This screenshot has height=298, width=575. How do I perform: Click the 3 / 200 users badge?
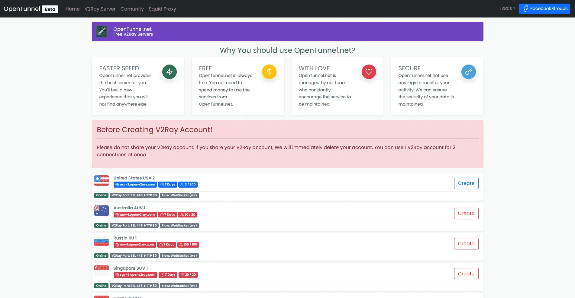pos(188,185)
